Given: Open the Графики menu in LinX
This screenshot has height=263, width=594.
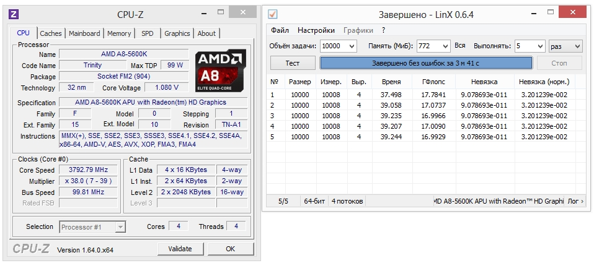Looking at the screenshot, I should 358,30.
